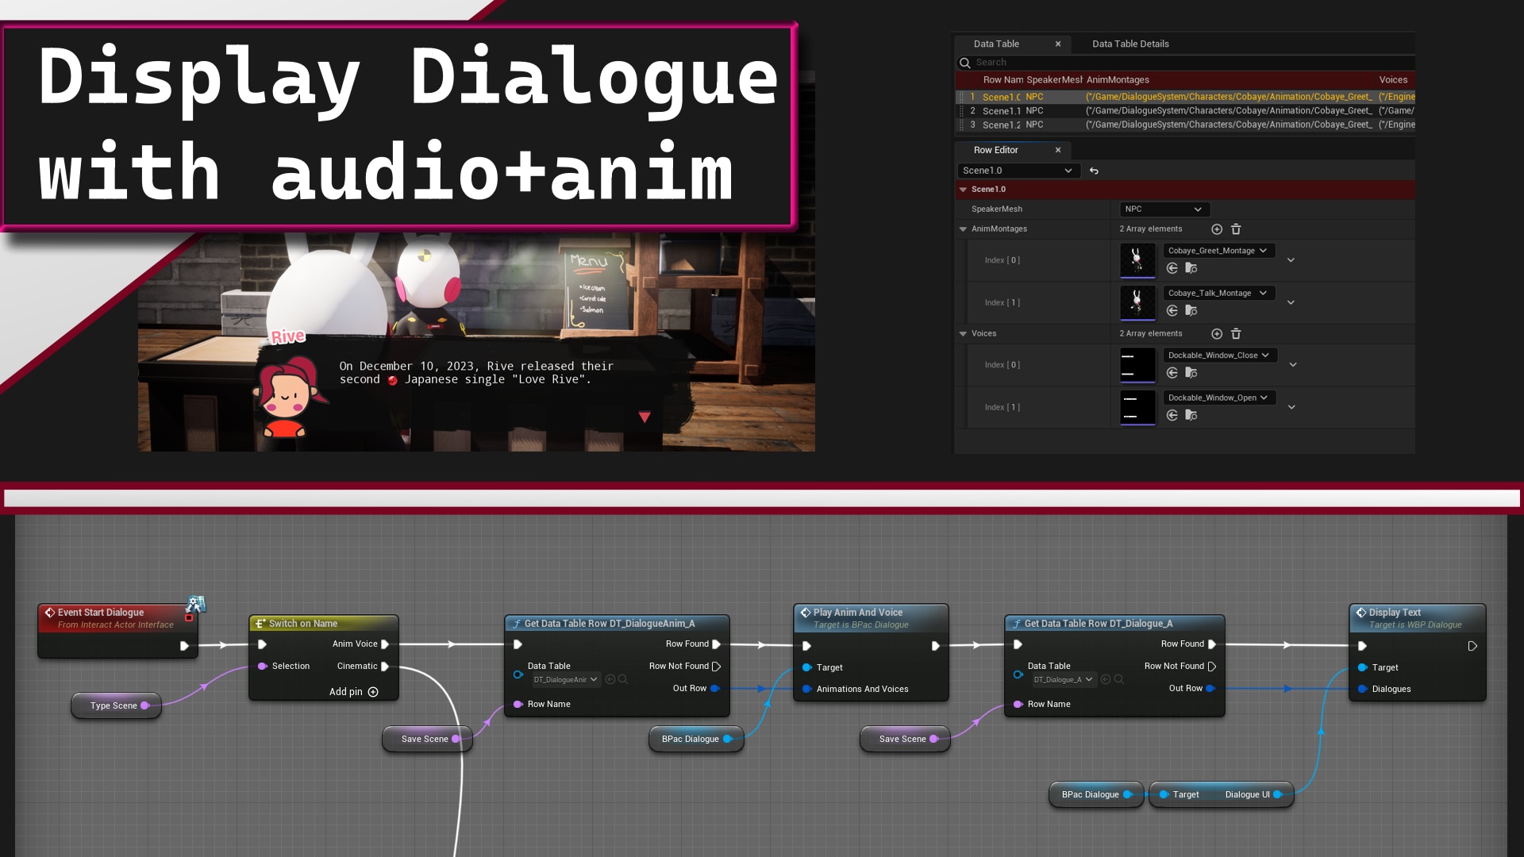The image size is (1524, 857).
Task: Click the search magnifier in Data Table panel
Action: pos(965,62)
